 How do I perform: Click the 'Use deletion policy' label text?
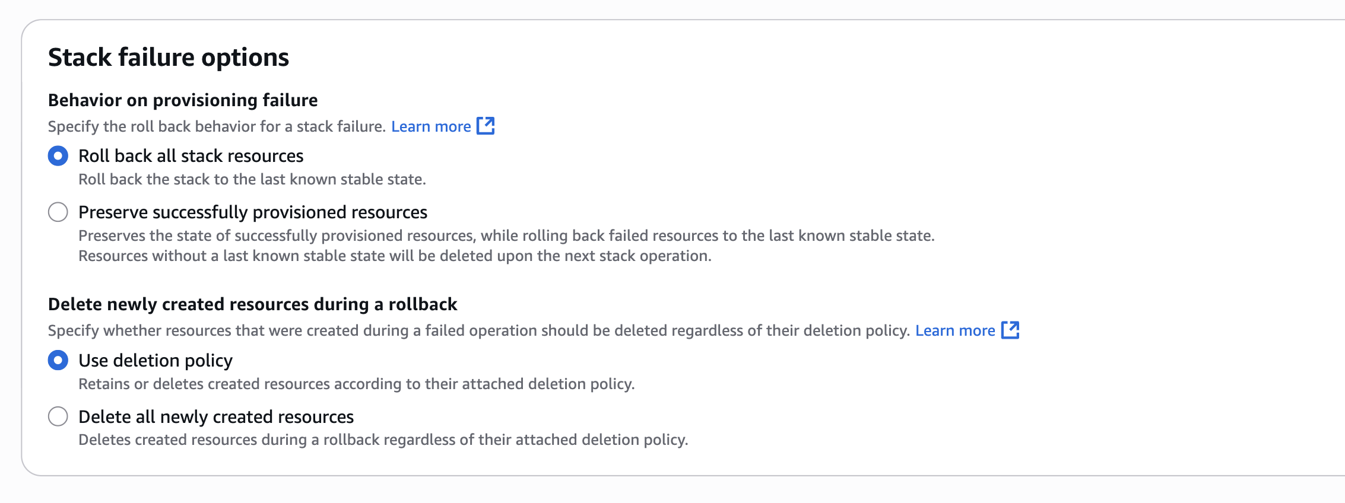[156, 361]
